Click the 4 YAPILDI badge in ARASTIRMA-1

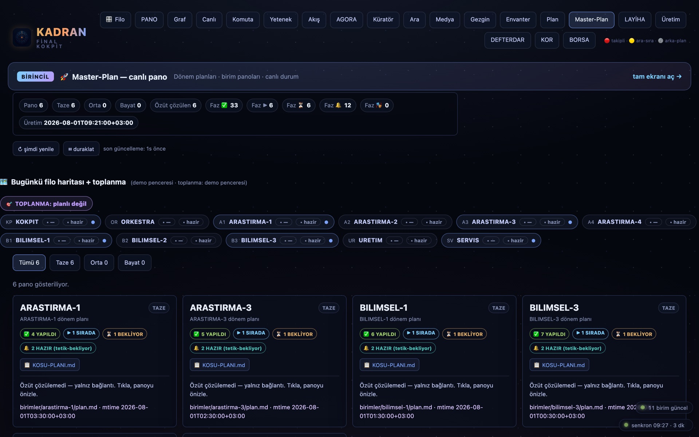click(x=40, y=334)
